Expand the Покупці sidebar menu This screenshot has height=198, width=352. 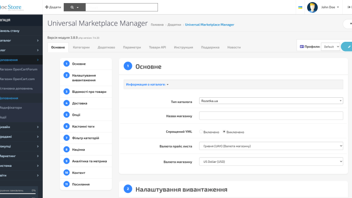21,146
